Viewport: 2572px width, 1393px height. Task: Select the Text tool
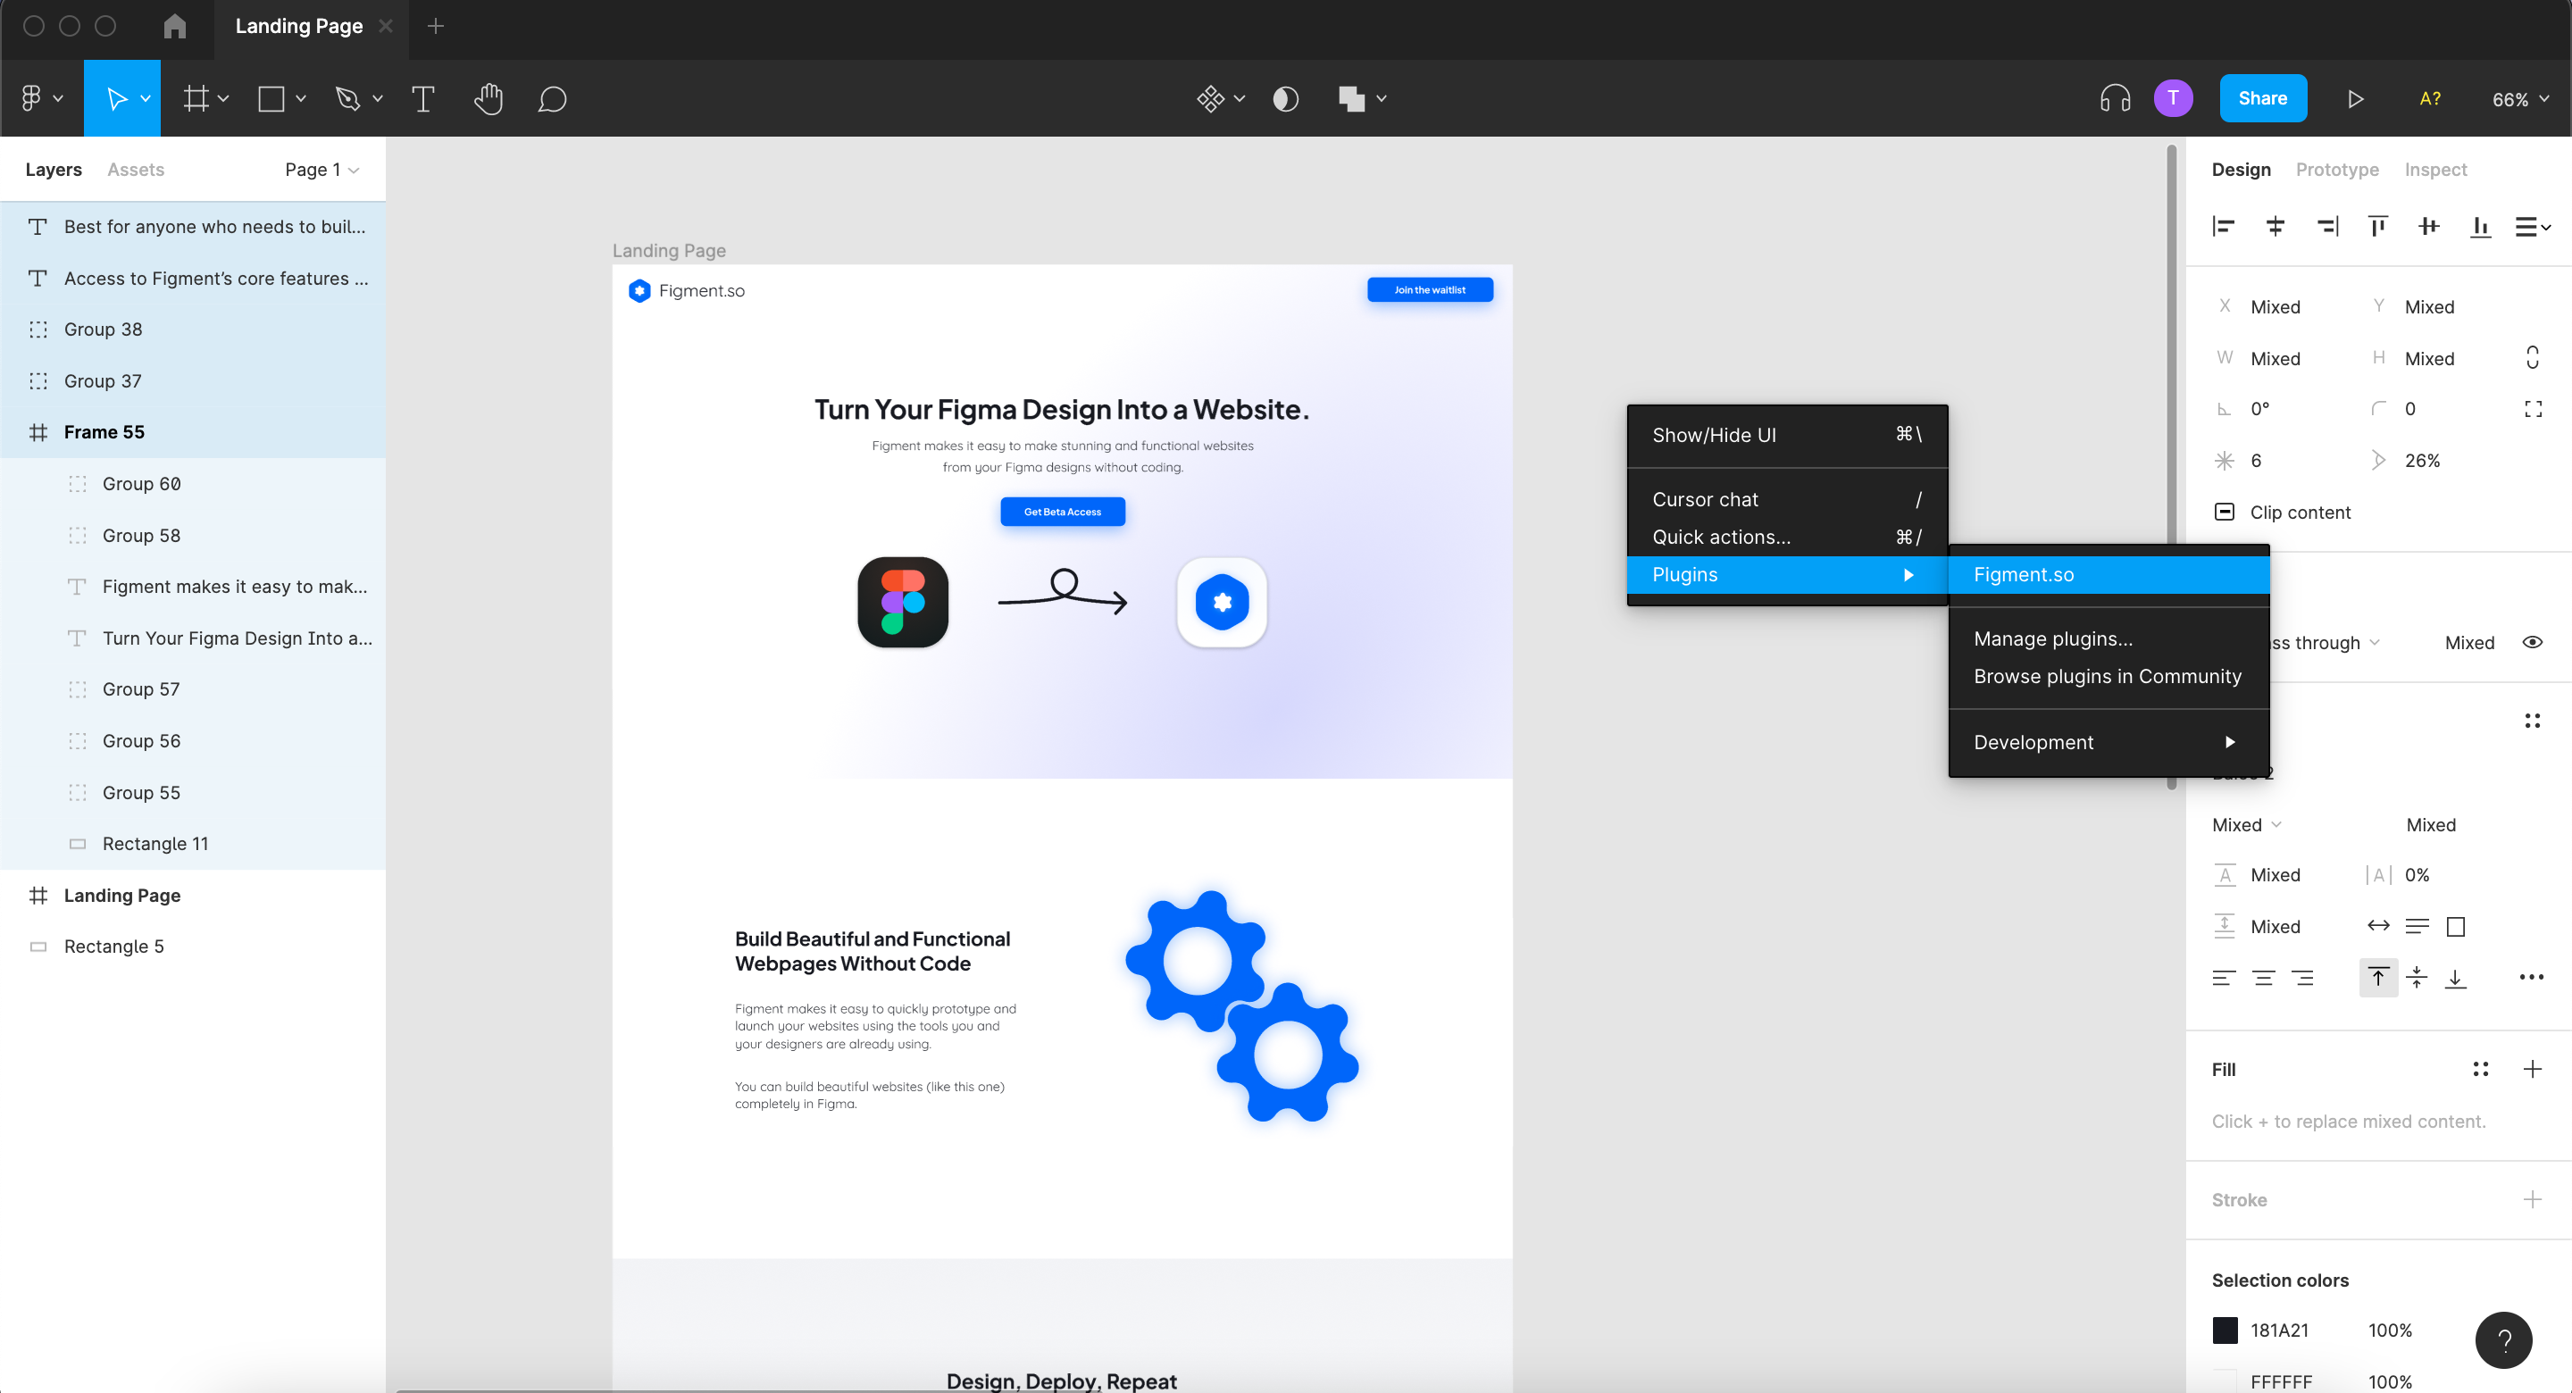point(422,99)
